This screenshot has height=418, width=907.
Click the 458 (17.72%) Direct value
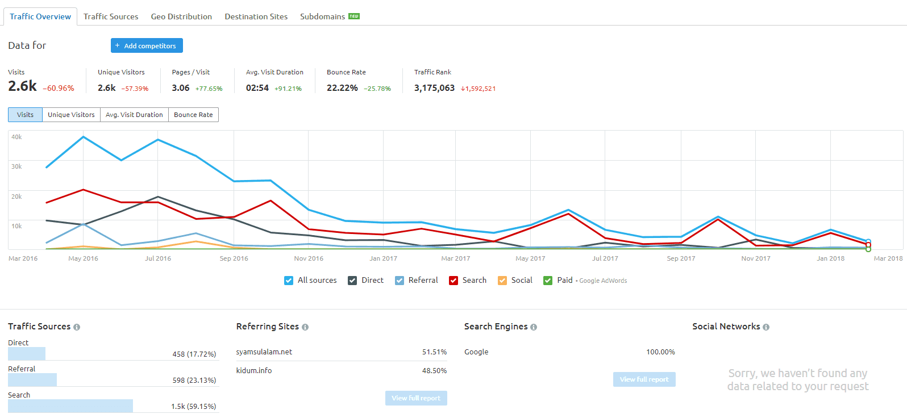coord(194,354)
